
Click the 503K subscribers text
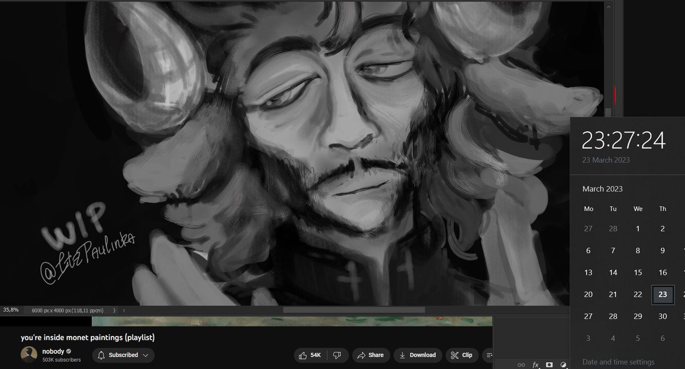(62, 360)
